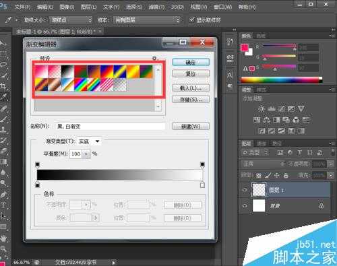Open the 文件(F) menu
Screen dimensions: 337x266
click(x=22, y=7)
